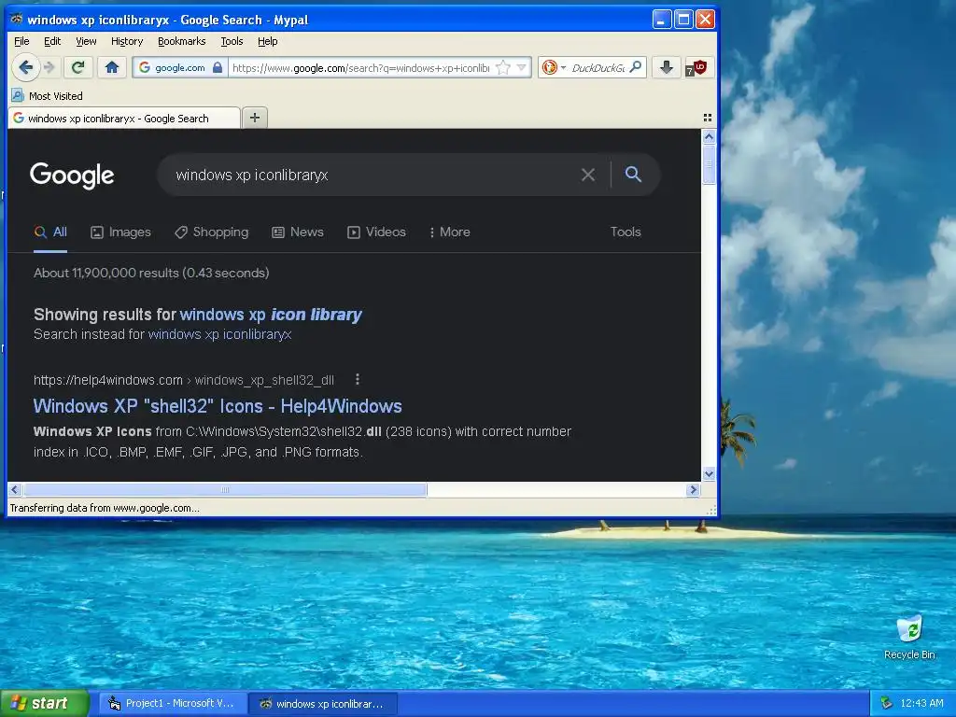Open Google search Tools filter
This screenshot has height=717, width=956.
(x=626, y=232)
